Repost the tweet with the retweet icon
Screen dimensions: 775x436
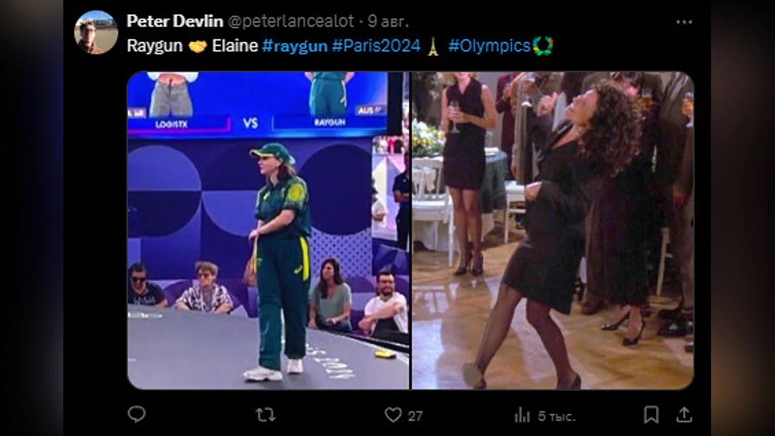click(265, 415)
